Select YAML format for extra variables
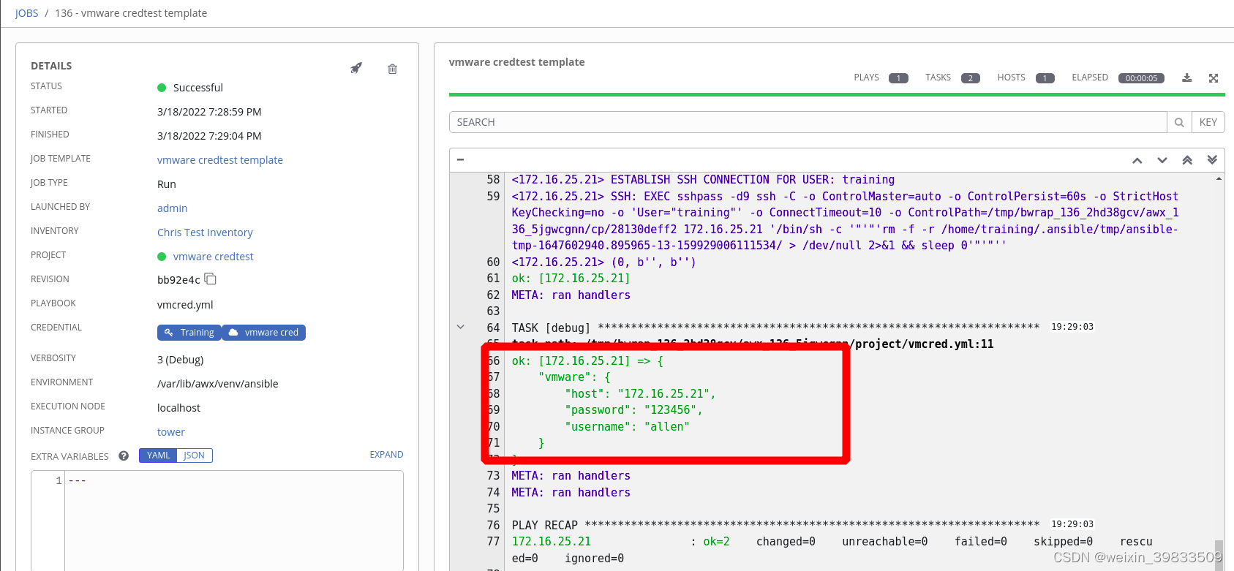Screen dimensions: 1234x571 pyautogui.click(x=158, y=455)
